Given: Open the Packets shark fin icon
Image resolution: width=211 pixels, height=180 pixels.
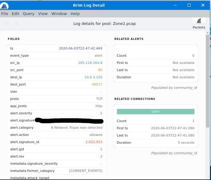Looking at the screenshot, I should pyautogui.click(x=199, y=21).
